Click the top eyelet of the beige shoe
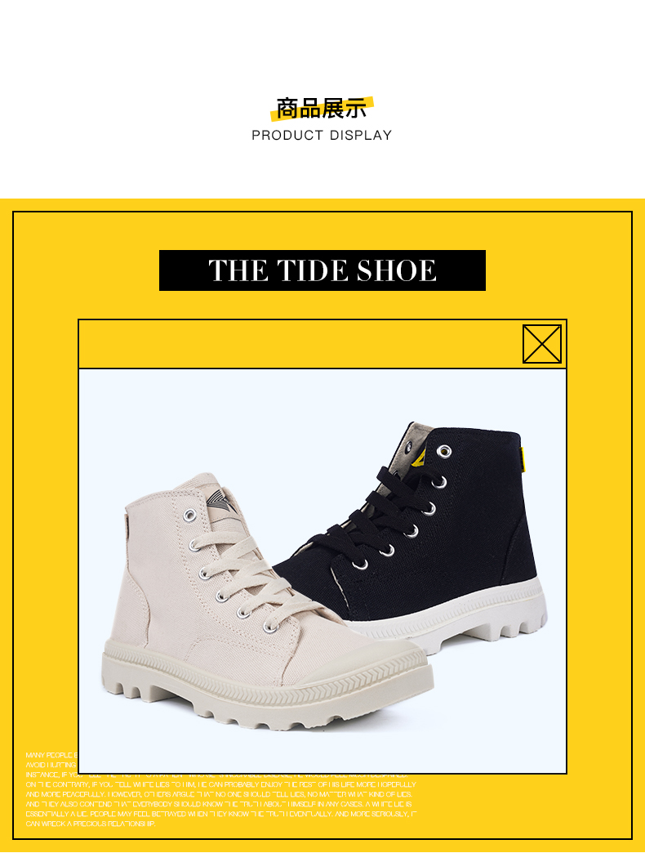This screenshot has height=862, width=645. coord(189,515)
